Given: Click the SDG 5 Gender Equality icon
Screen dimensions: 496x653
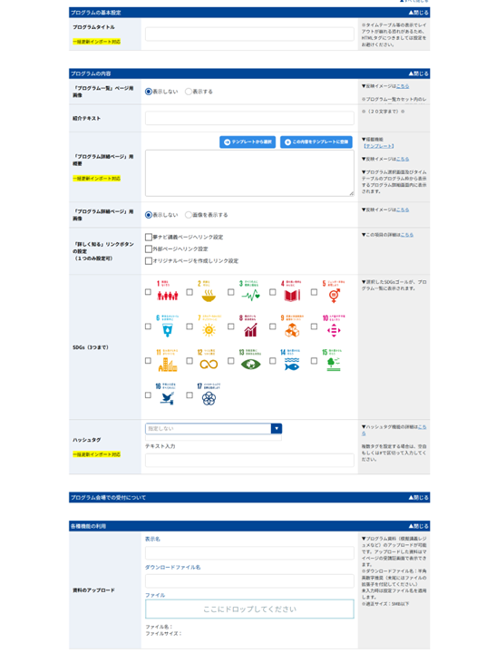Looking at the screenshot, I should (334, 291).
